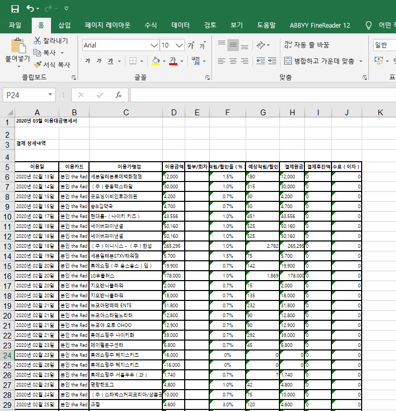The image size is (396, 411).
Task: Click the enter checkmark formula bar icon
Action: [100, 95]
